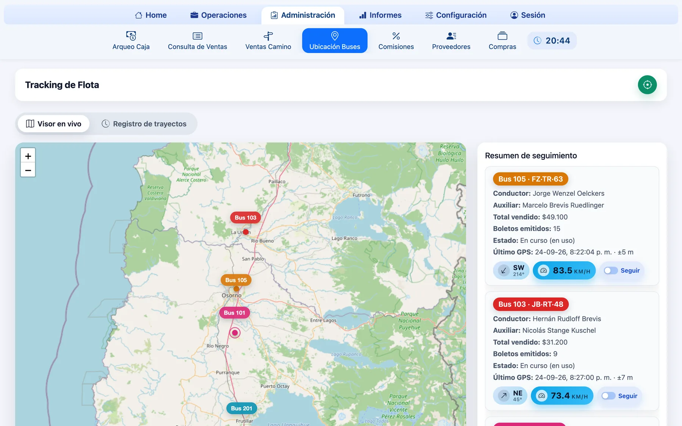The image size is (682, 426).
Task: Select the Bus 103 · JB·RT·48 card header
Action: point(531,304)
